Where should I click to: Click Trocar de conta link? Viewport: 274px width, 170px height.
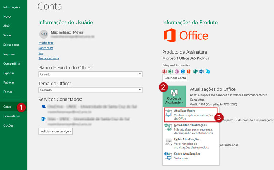click(x=49, y=58)
